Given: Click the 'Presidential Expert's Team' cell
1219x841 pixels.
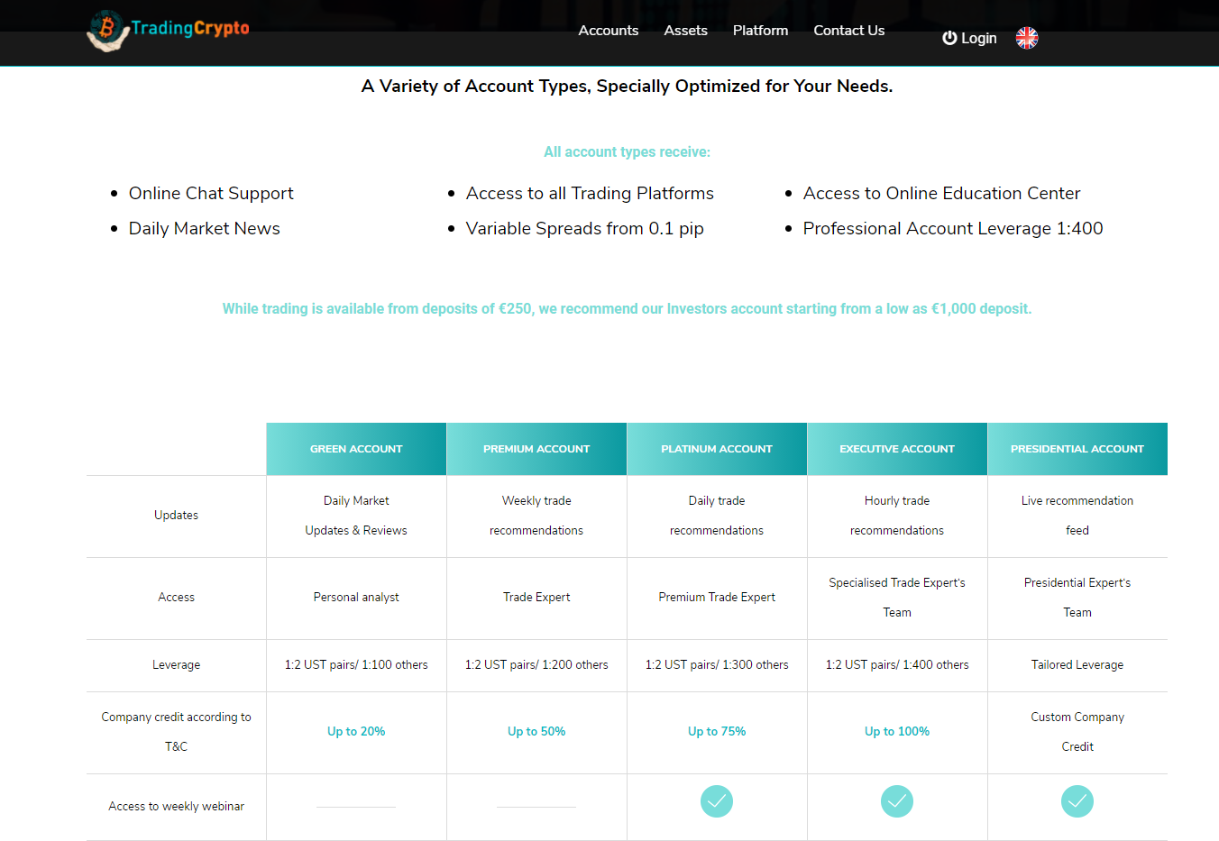Looking at the screenshot, I should [x=1077, y=598].
